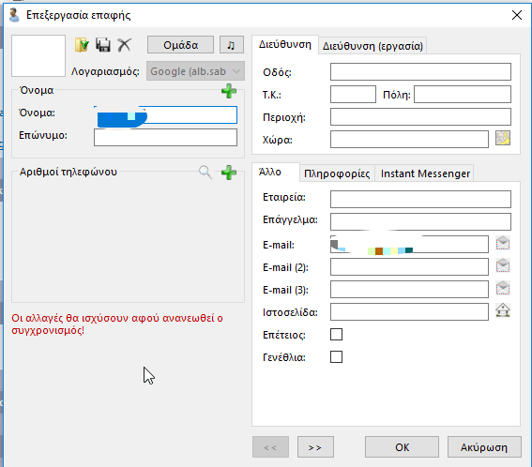Click the Λογαριασμός: label
Screen dimensions: 532x467
pos(105,71)
